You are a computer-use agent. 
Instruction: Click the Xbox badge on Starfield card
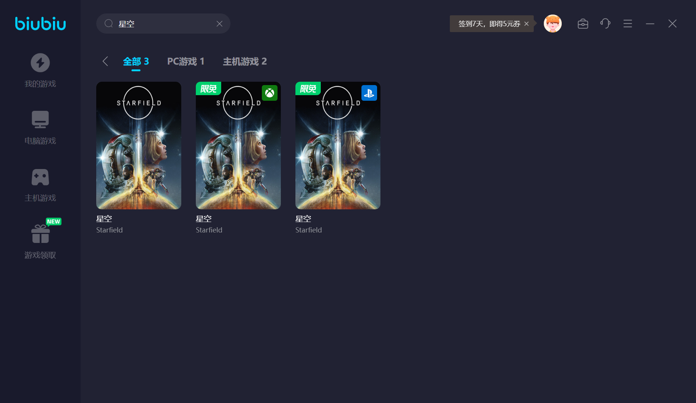[270, 93]
